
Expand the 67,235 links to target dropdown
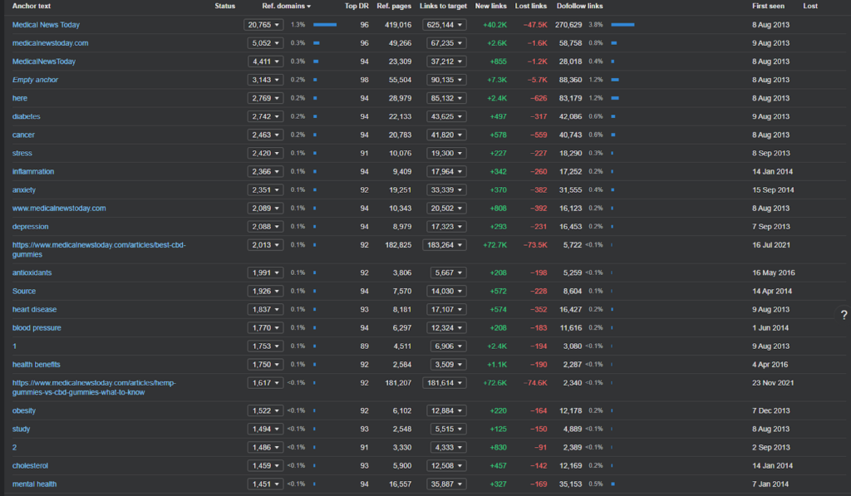[446, 43]
